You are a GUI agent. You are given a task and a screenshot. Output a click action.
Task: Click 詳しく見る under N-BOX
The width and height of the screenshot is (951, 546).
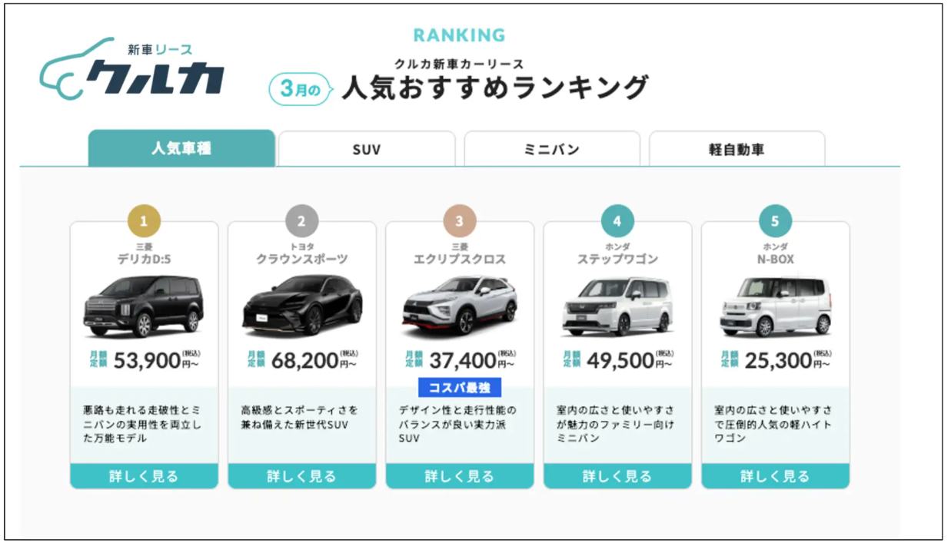click(x=775, y=476)
